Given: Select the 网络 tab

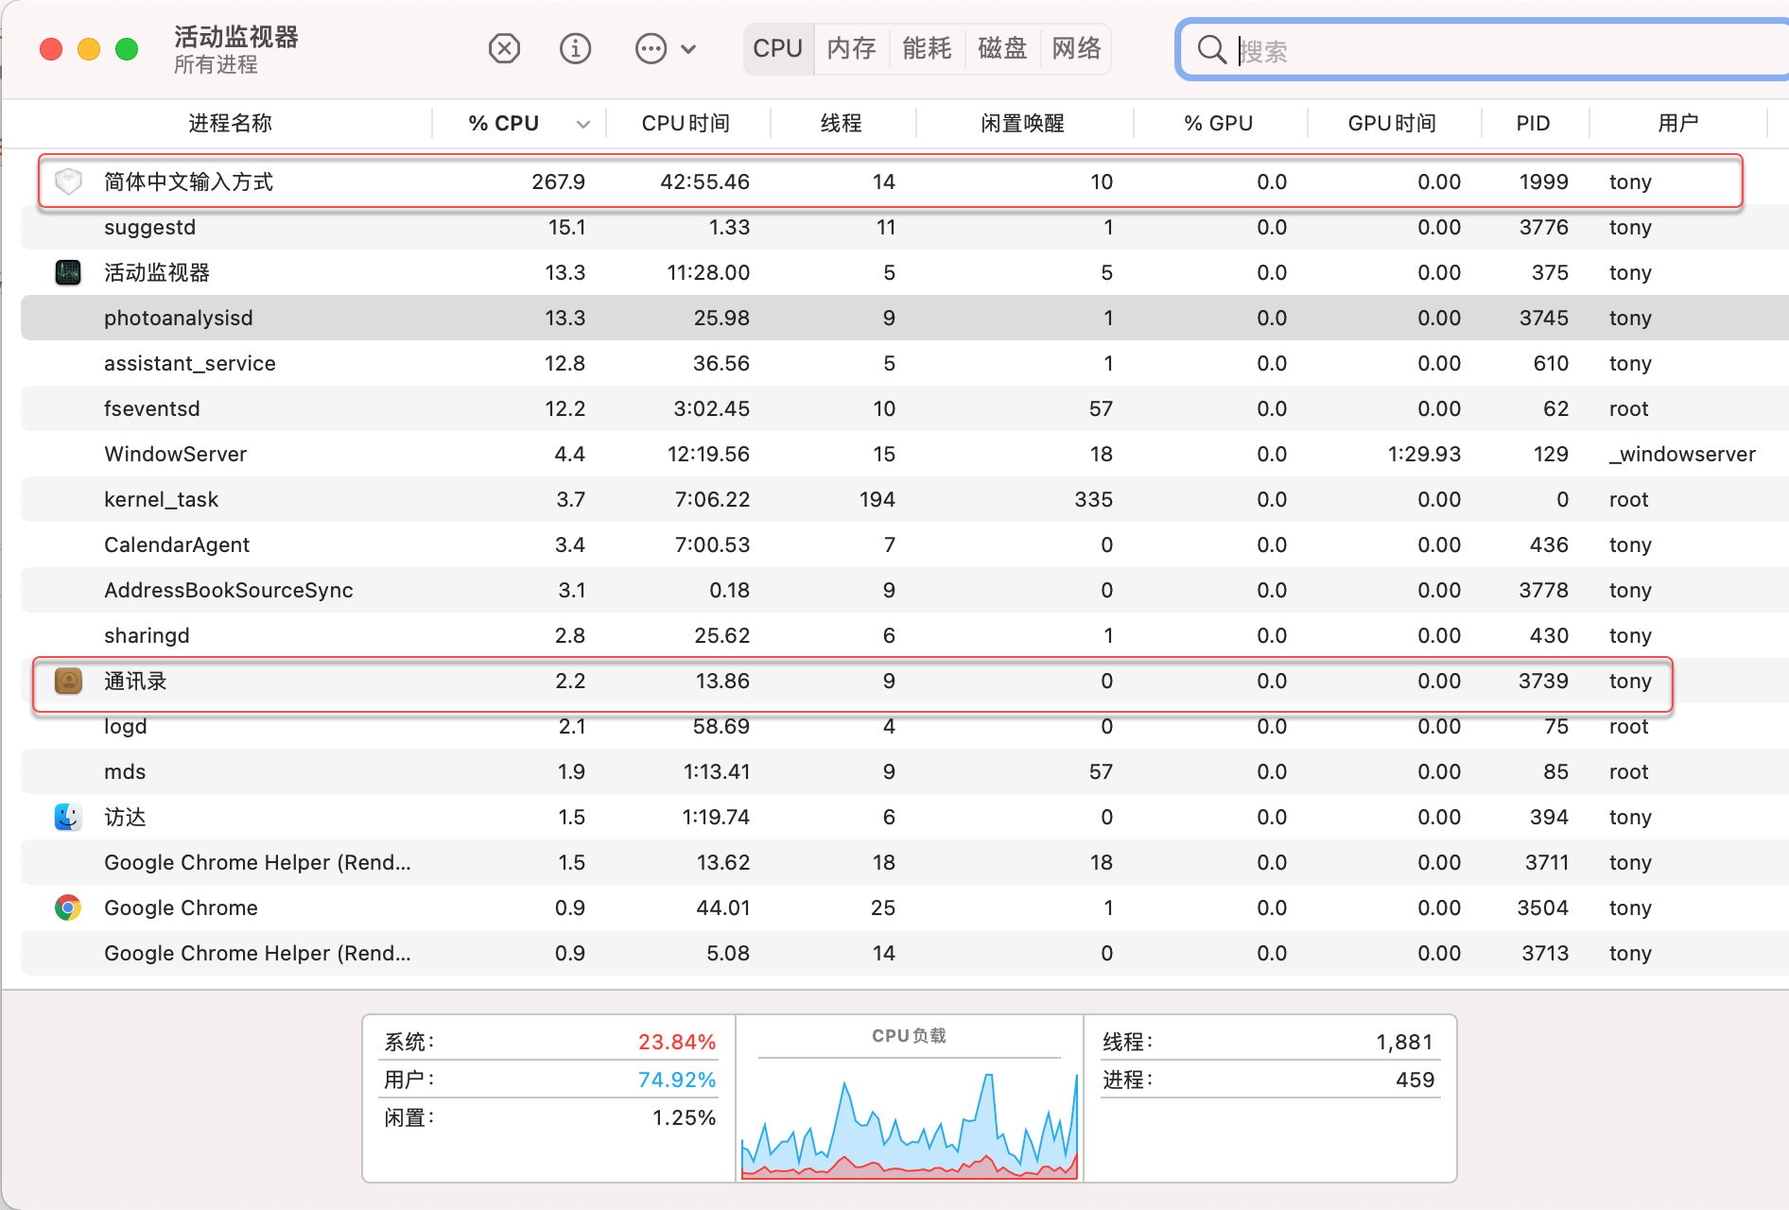Looking at the screenshot, I should click(x=1076, y=48).
